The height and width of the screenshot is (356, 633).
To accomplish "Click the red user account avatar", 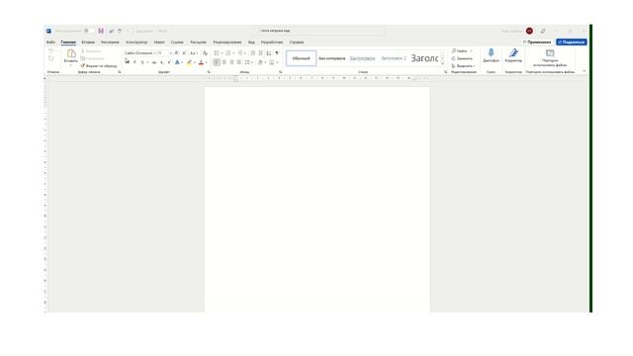I will [529, 31].
